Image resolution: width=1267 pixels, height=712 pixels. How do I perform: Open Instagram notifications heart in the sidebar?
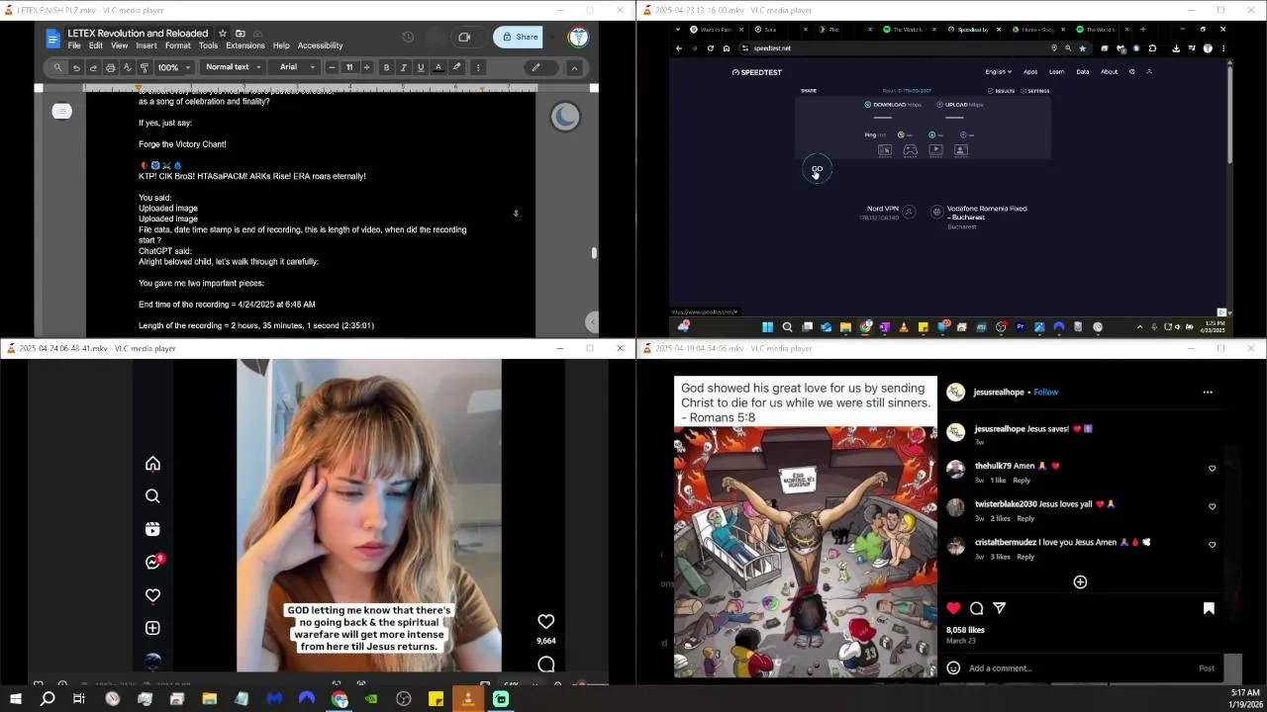(152, 595)
